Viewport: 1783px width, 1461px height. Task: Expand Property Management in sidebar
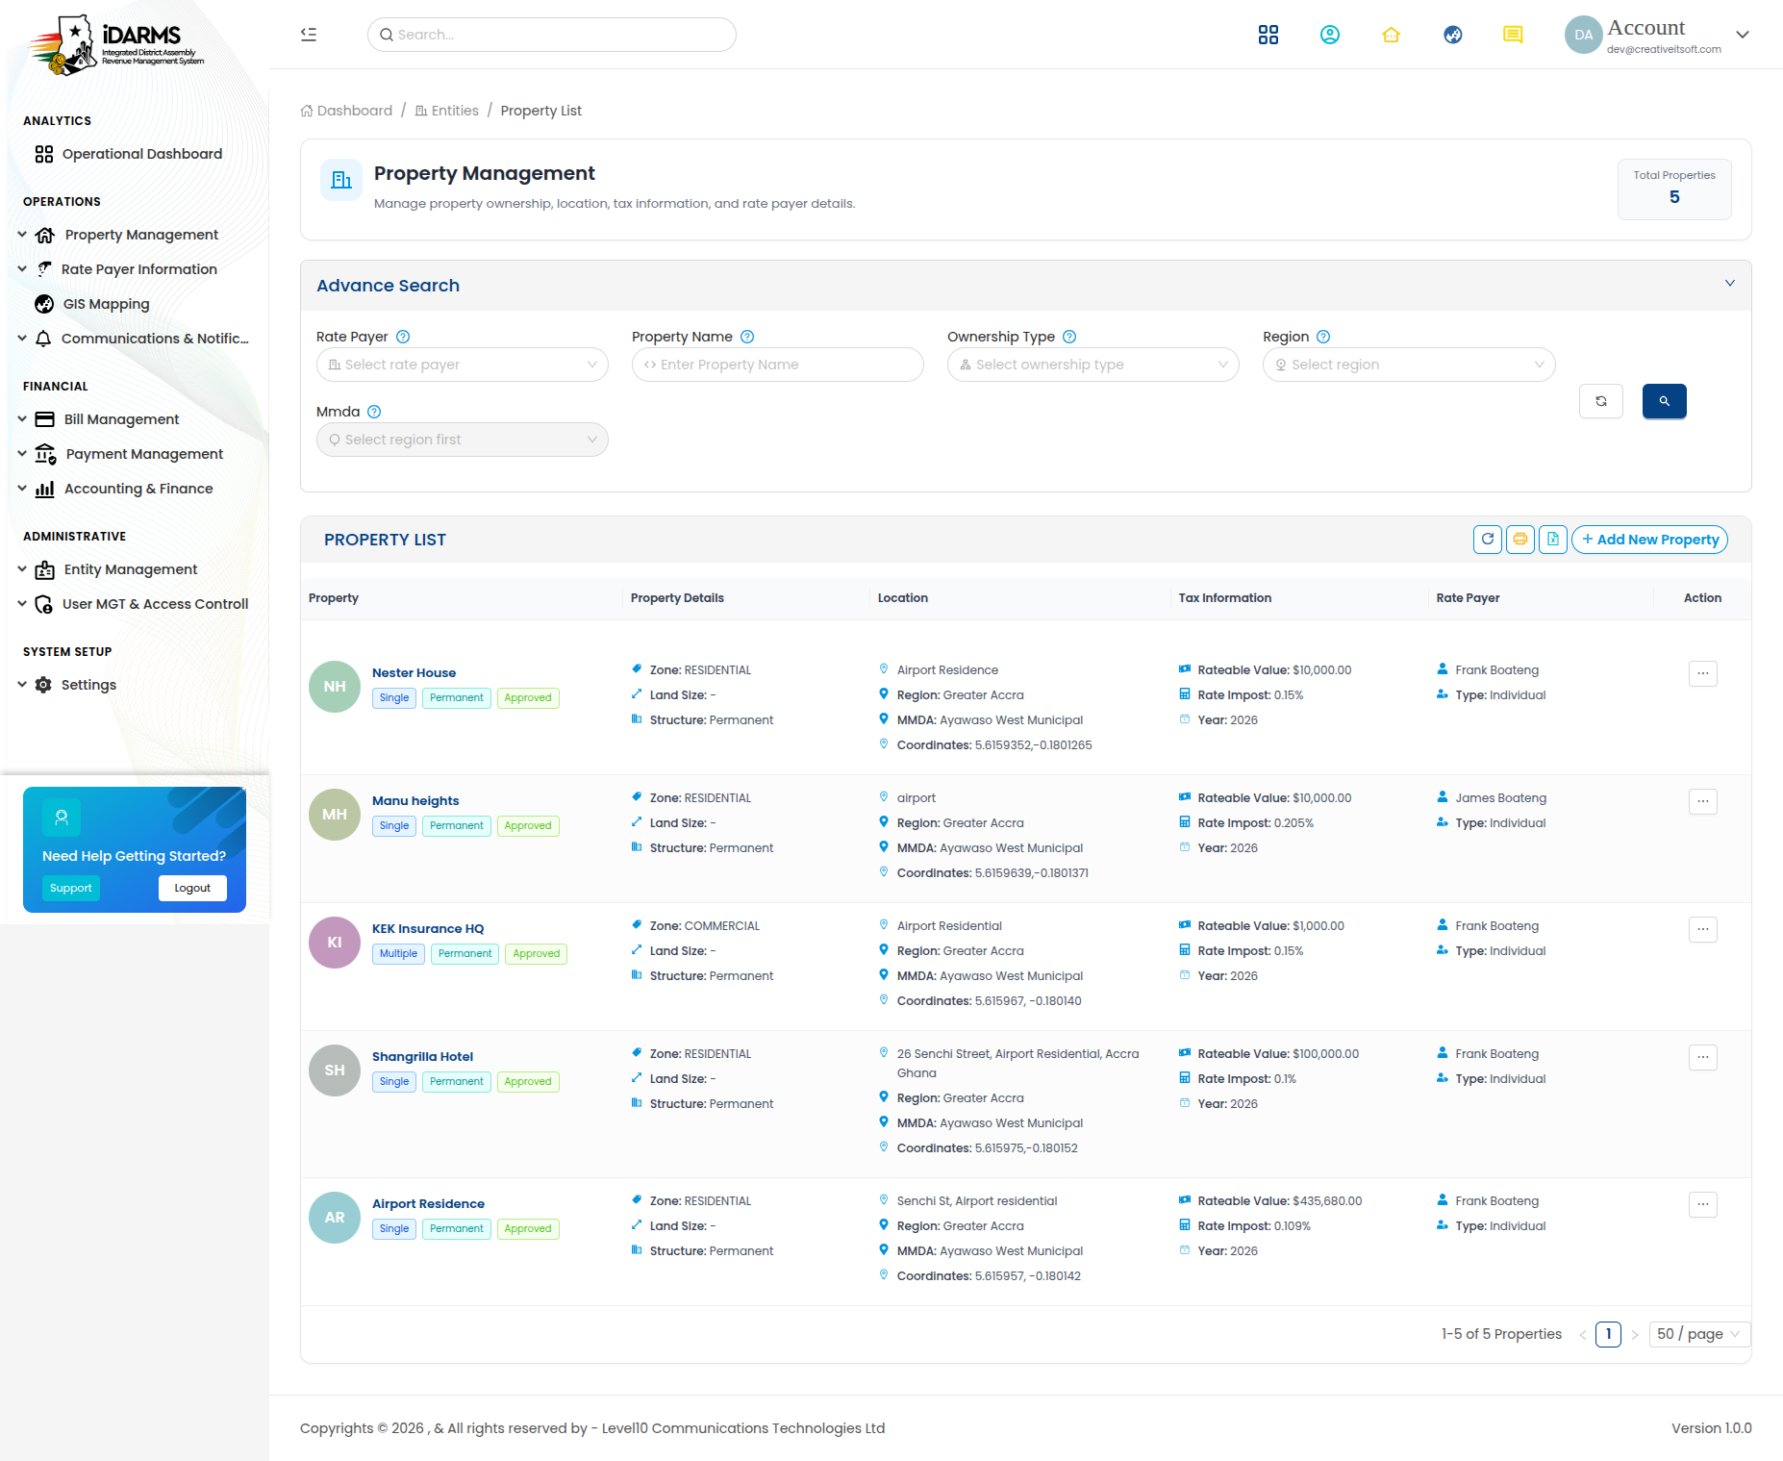pyautogui.click(x=141, y=235)
